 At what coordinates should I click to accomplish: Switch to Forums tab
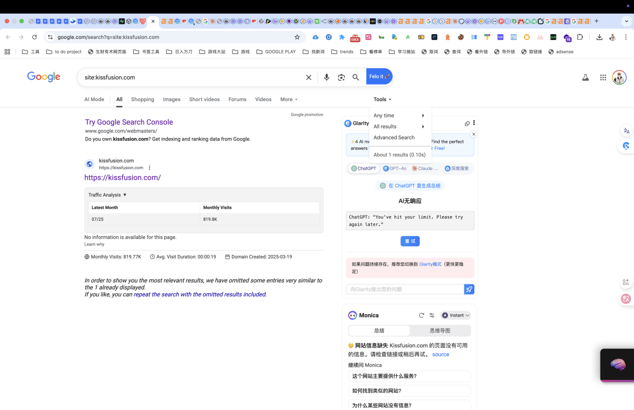237,99
